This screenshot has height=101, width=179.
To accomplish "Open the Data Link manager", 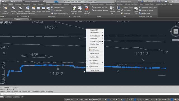I will click(136, 10).
